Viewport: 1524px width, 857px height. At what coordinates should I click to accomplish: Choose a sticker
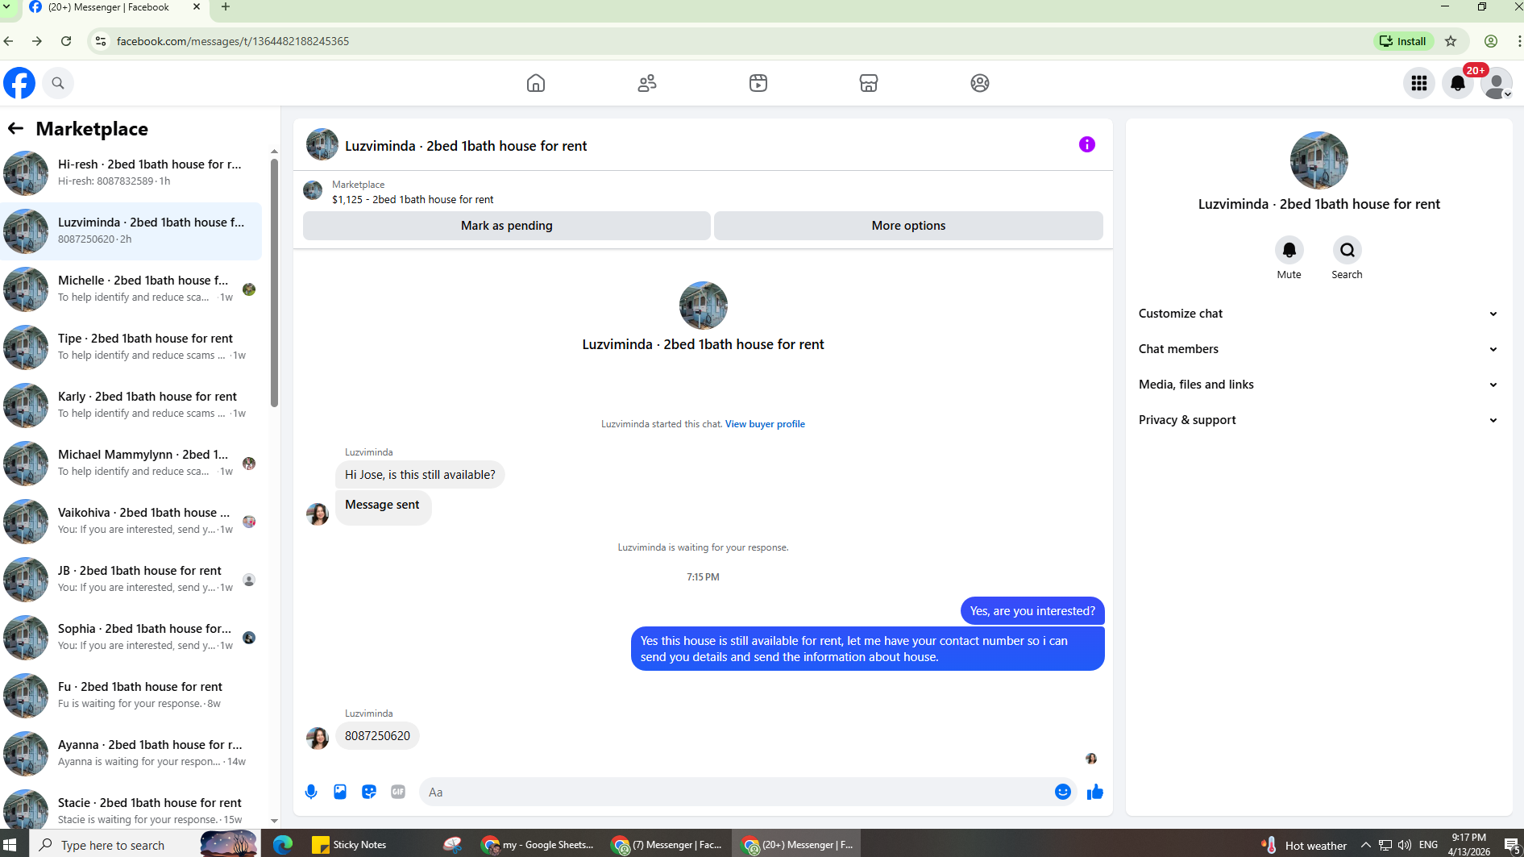click(x=369, y=792)
